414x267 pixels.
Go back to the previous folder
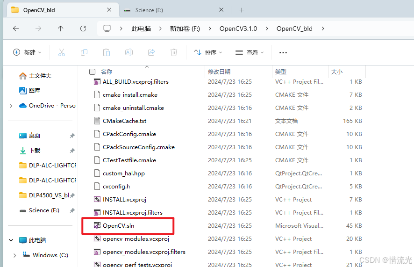(x=16, y=29)
